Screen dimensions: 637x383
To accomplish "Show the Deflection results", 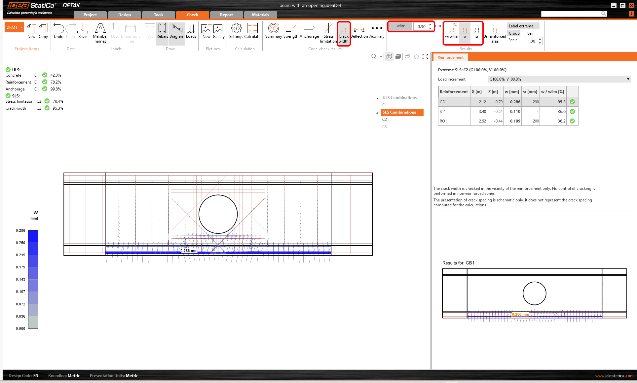I will [x=359, y=31].
